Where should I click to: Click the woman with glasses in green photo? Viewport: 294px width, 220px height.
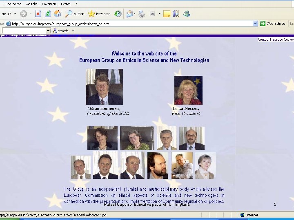pyautogui.click(x=137, y=138)
